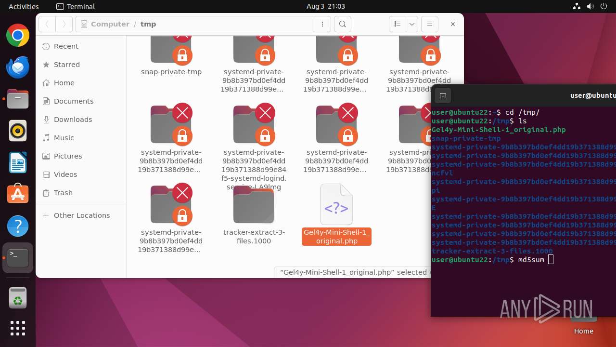This screenshot has height=347, width=616.
Task: Open Pictures in the sidebar
Action: pyautogui.click(x=81, y=156)
